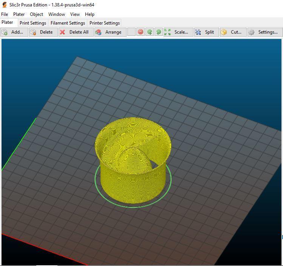The image size is (283, 266).
Task: Split the object into parts
Action: 205,32
